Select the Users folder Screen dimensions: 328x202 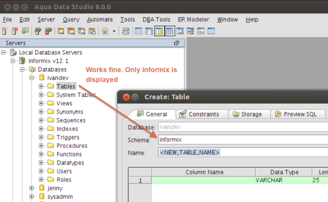coord(64,171)
